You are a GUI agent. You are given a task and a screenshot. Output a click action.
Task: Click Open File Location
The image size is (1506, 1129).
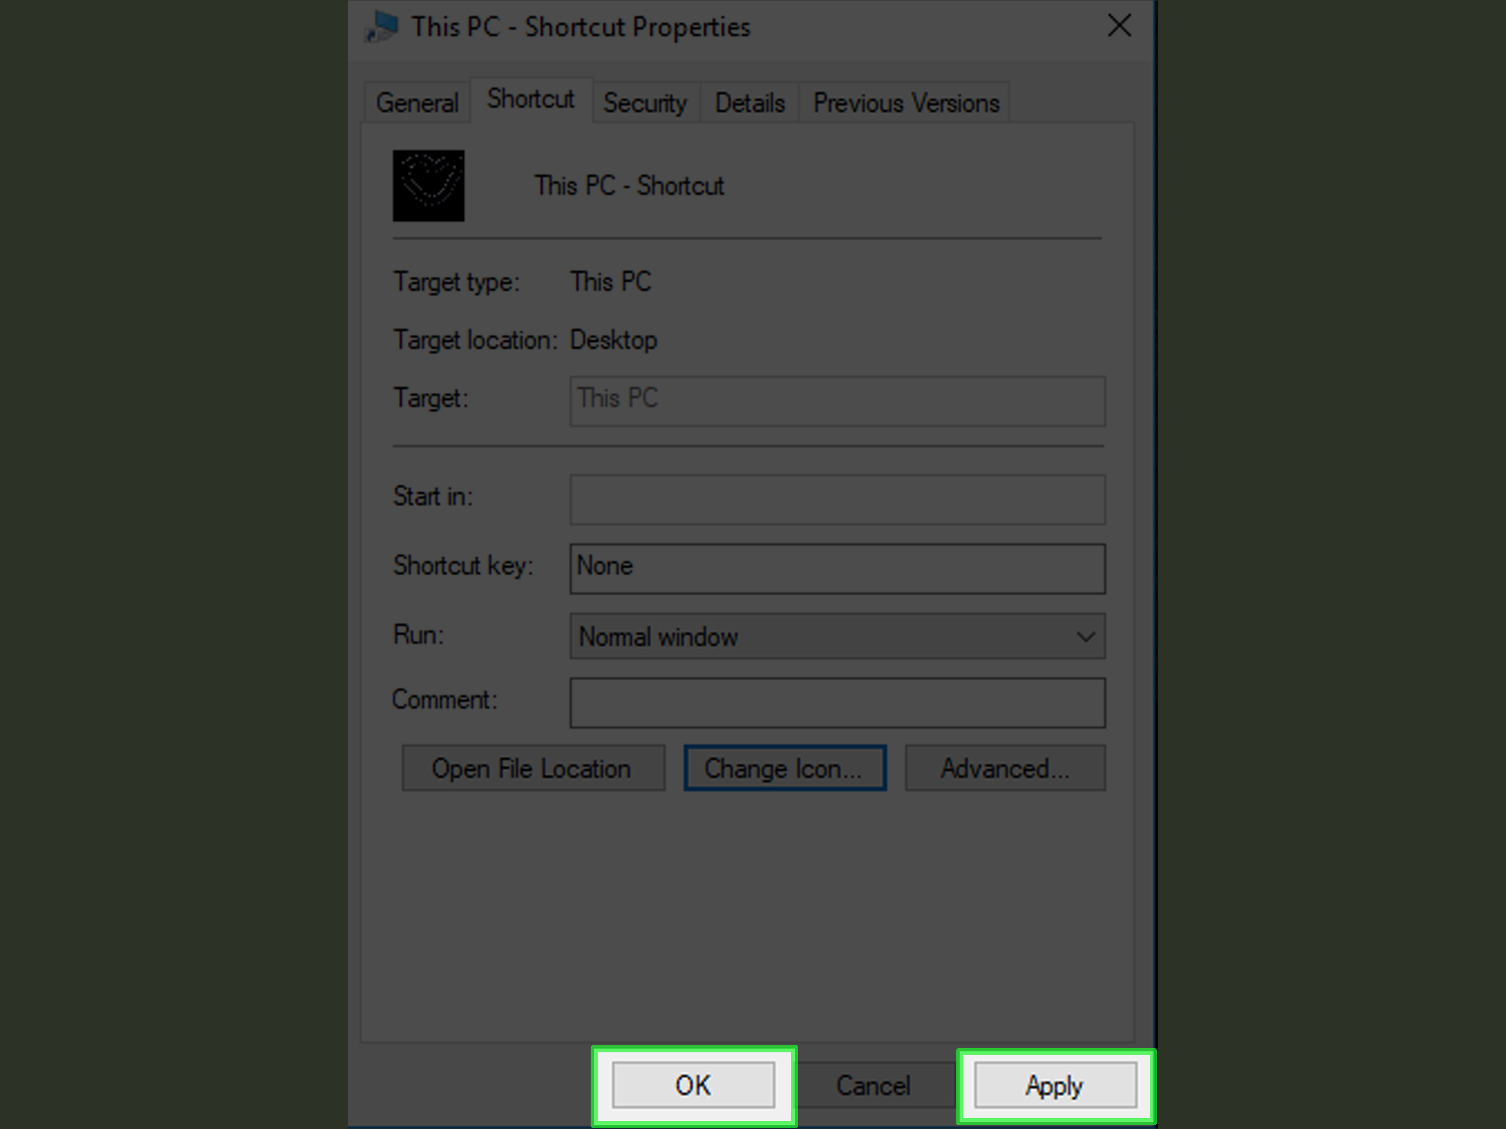[x=533, y=768]
